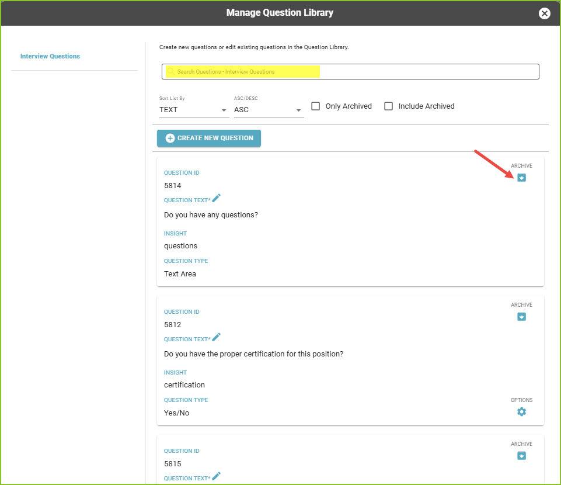Viewport: 561px width, 485px height.
Task: Tick the Include Archived checkbox
Action: pos(388,106)
